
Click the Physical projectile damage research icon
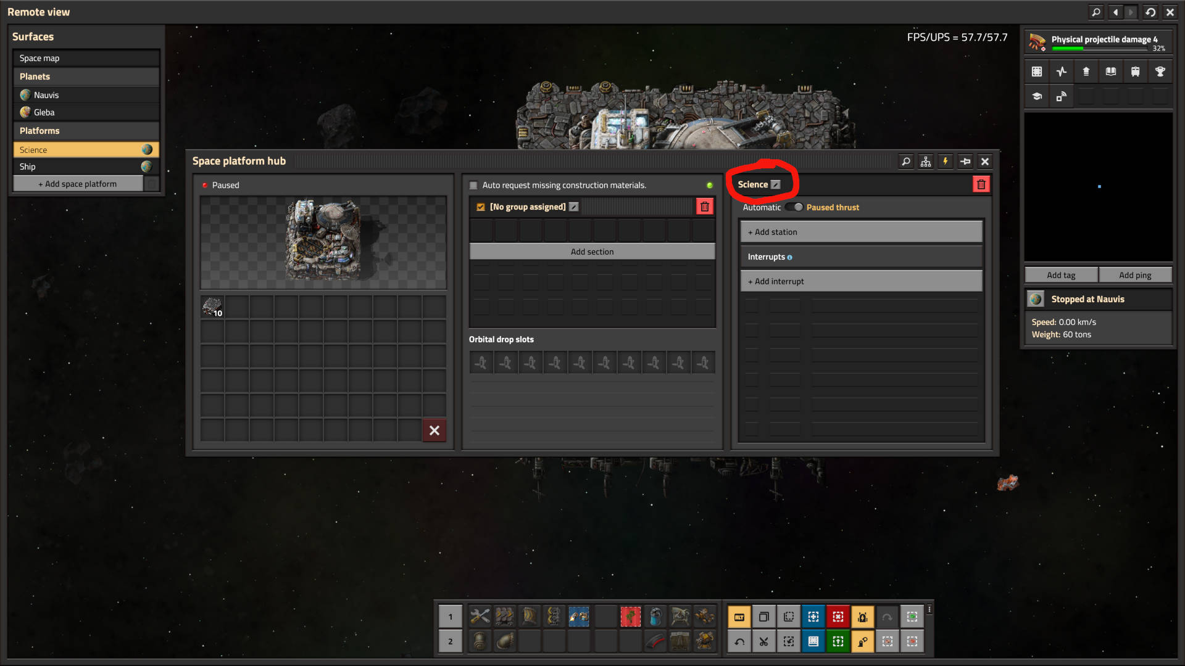[1037, 43]
